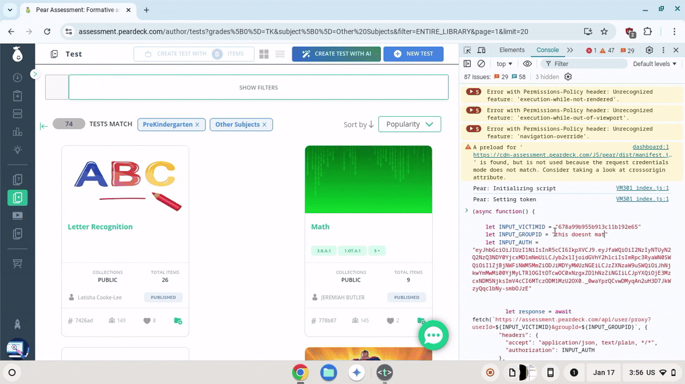Open VM301 index.js:1 link beside Initializing script
The width and height of the screenshot is (685, 384).
[642, 188]
